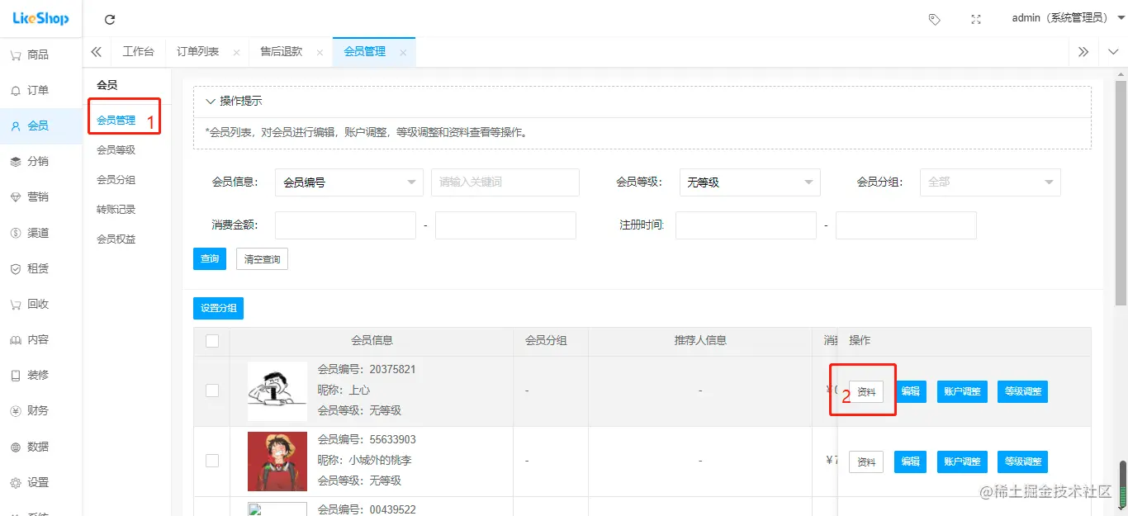Click avatar of member 55633903
Image resolution: width=1128 pixels, height=516 pixels.
[277, 462]
